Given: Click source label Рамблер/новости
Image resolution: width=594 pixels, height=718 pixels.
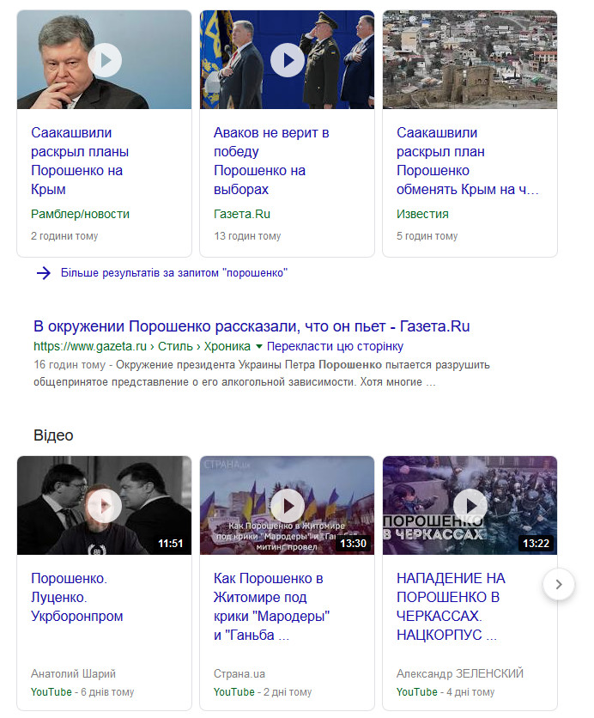Looking at the screenshot, I should pyautogui.click(x=80, y=214).
